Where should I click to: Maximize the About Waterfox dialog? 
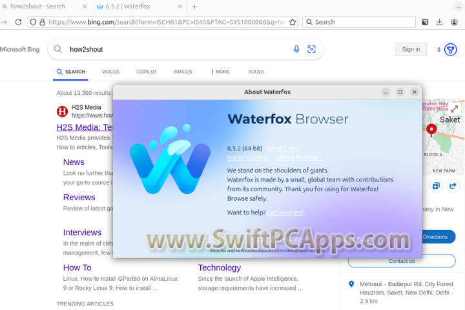(x=400, y=92)
